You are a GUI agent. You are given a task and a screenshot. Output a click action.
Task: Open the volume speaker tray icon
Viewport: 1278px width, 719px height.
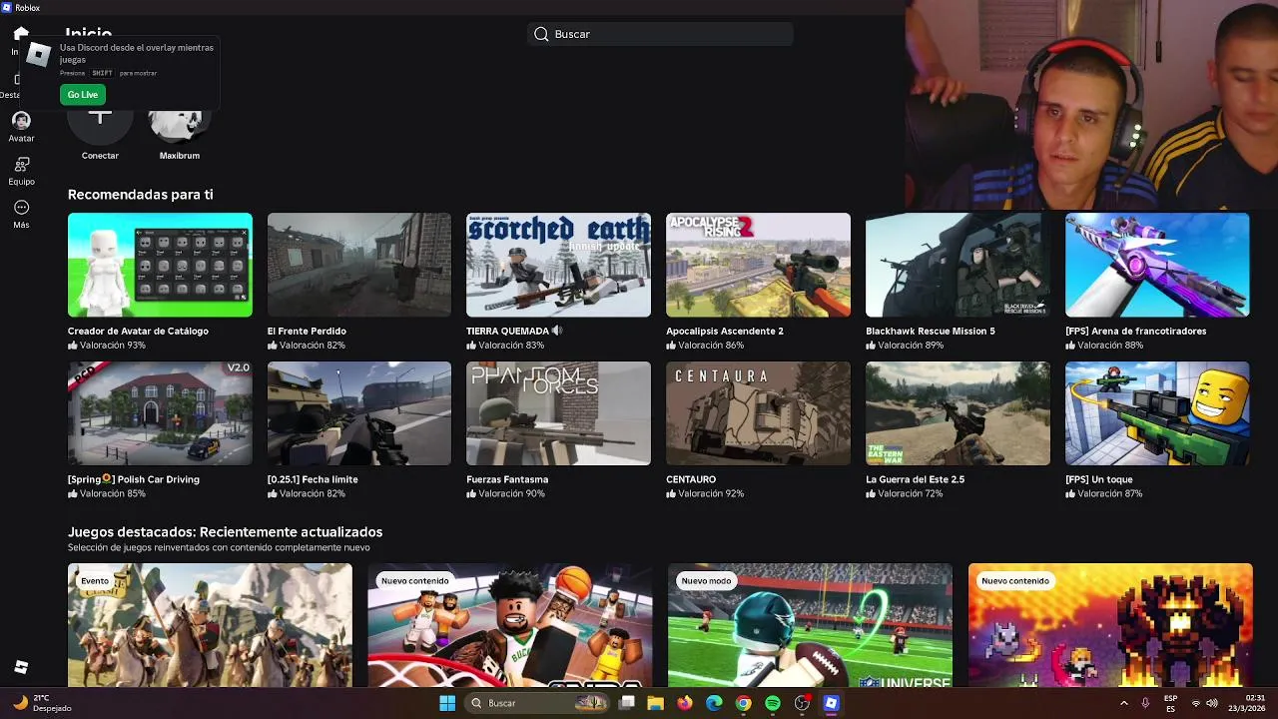click(1212, 703)
